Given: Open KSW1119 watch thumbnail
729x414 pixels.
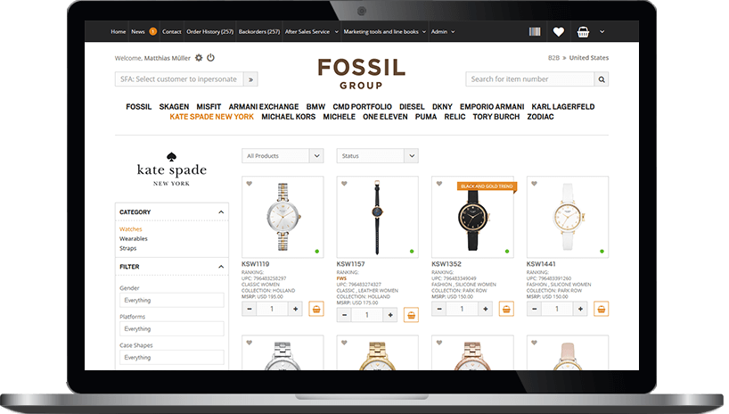Looking at the screenshot, I should pos(283,217).
